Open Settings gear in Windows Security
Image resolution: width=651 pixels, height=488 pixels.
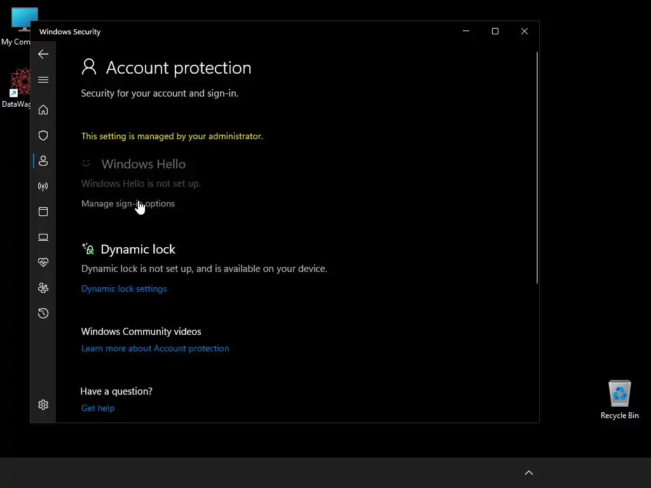click(43, 405)
